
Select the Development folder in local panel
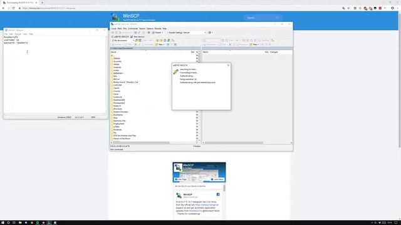point(119,103)
